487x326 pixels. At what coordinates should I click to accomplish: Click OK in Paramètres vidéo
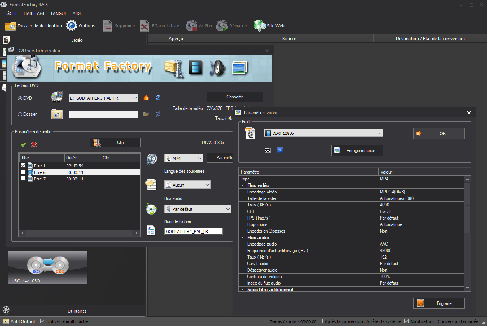(439, 133)
